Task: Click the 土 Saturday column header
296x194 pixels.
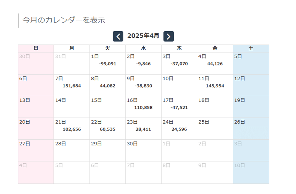Action: [x=251, y=48]
